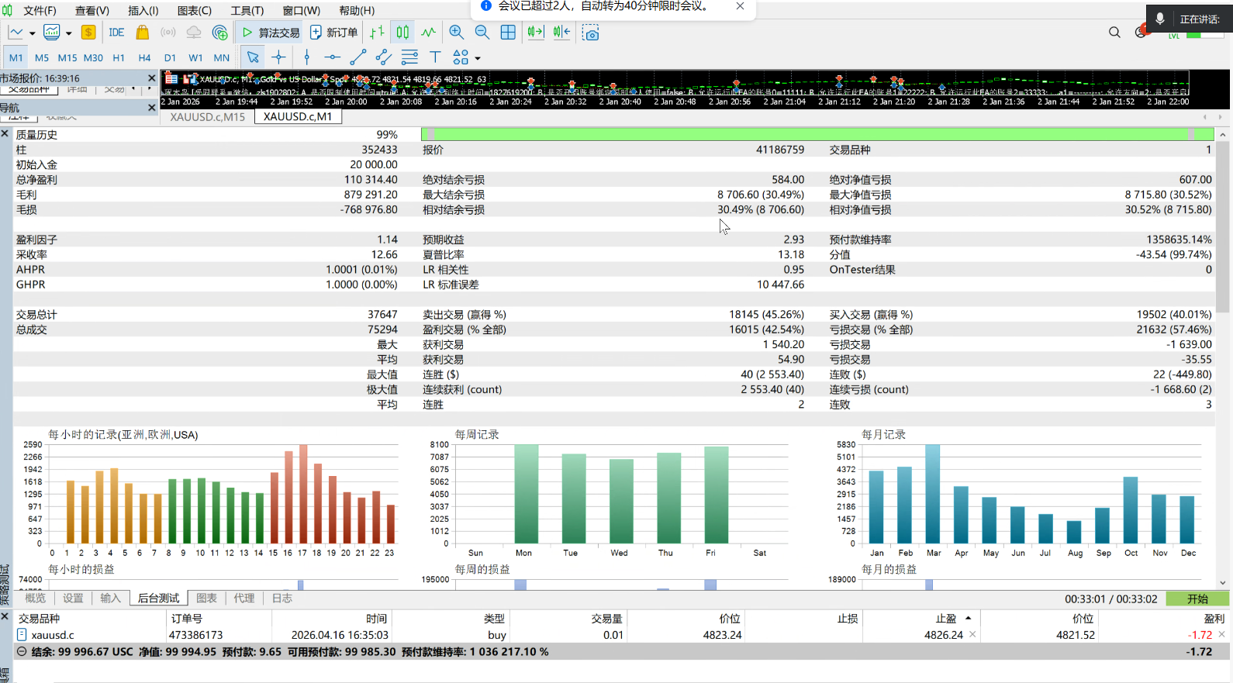
Task: Click the search magnifier icon
Action: (1114, 33)
